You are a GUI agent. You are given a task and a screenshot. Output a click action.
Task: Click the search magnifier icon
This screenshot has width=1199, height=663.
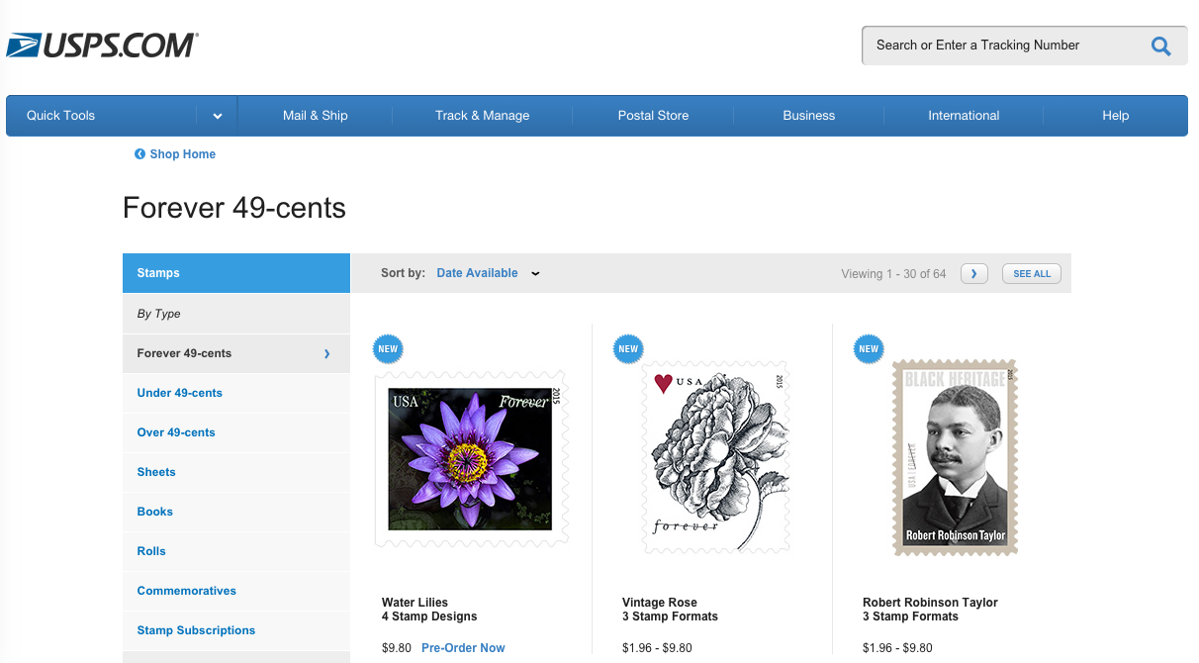point(1160,46)
